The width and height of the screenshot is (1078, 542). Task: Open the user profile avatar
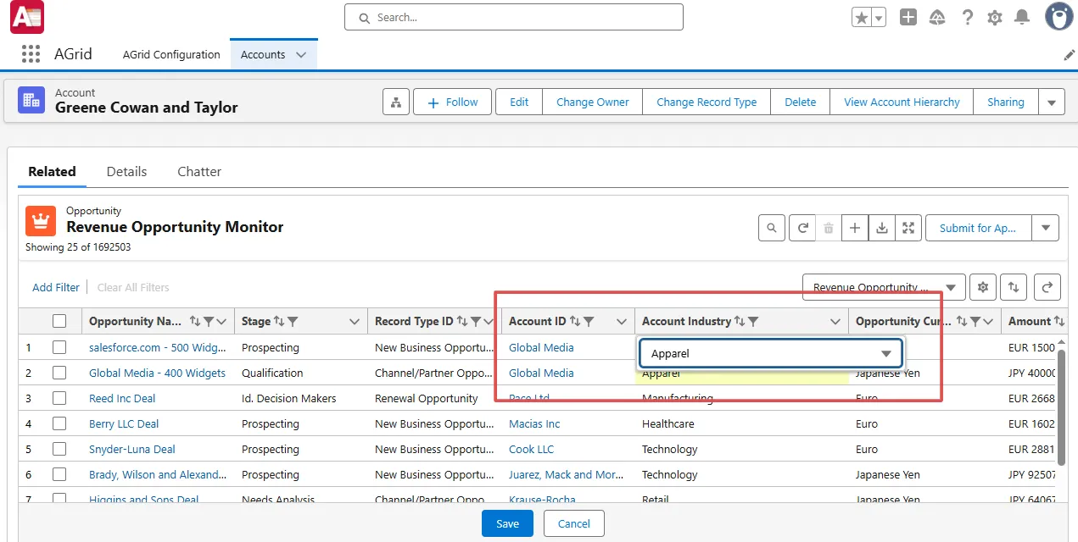coord(1058,17)
